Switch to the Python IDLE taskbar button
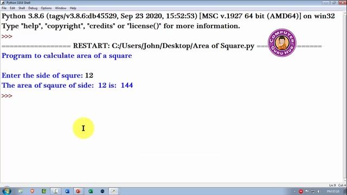Viewport: 347px width, 195px height. click(113, 191)
